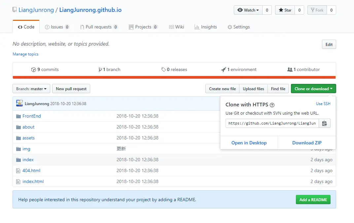
Task: Click Open in Desktop
Action: coord(249,143)
